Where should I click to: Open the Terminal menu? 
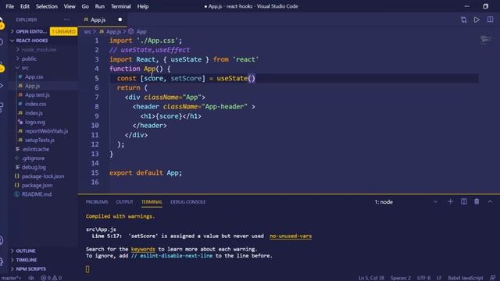121,6
